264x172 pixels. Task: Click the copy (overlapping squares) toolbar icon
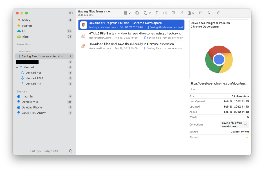tap(137, 13)
